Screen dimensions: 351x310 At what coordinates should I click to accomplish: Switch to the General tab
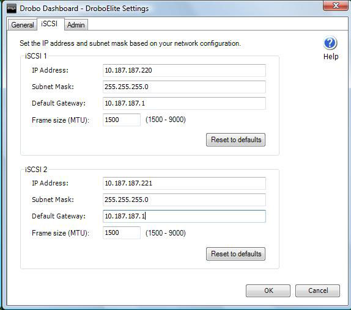23,25
